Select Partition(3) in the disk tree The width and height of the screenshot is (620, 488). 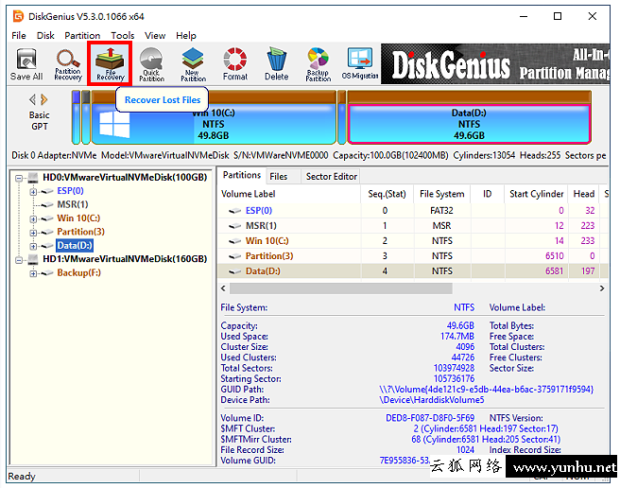pos(80,232)
